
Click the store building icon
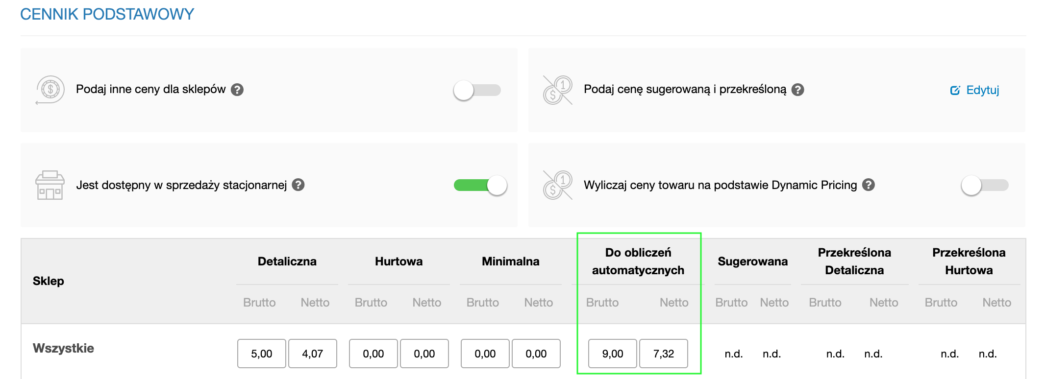[x=50, y=185]
